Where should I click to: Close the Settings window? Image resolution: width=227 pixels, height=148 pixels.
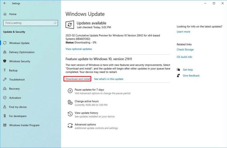click(223, 3)
